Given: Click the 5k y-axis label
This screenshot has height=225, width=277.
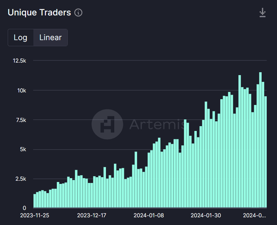Looking at the screenshot, I should coord(23,150).
